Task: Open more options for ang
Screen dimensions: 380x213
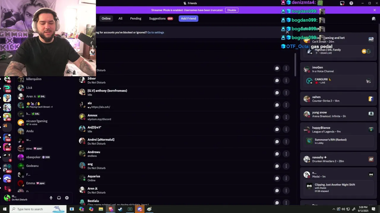Action: 286,166
